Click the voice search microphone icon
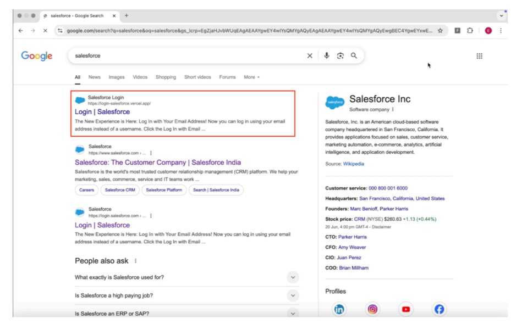The width and height of the screenshot is (527, 324). click(x=326, y=55)
